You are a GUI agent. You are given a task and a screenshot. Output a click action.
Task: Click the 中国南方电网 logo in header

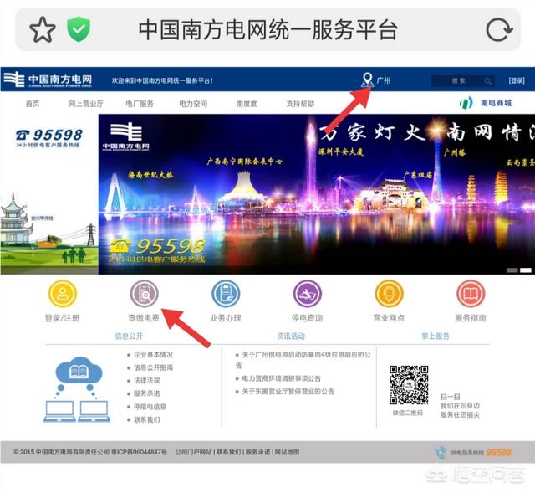(x=48, y=80)
